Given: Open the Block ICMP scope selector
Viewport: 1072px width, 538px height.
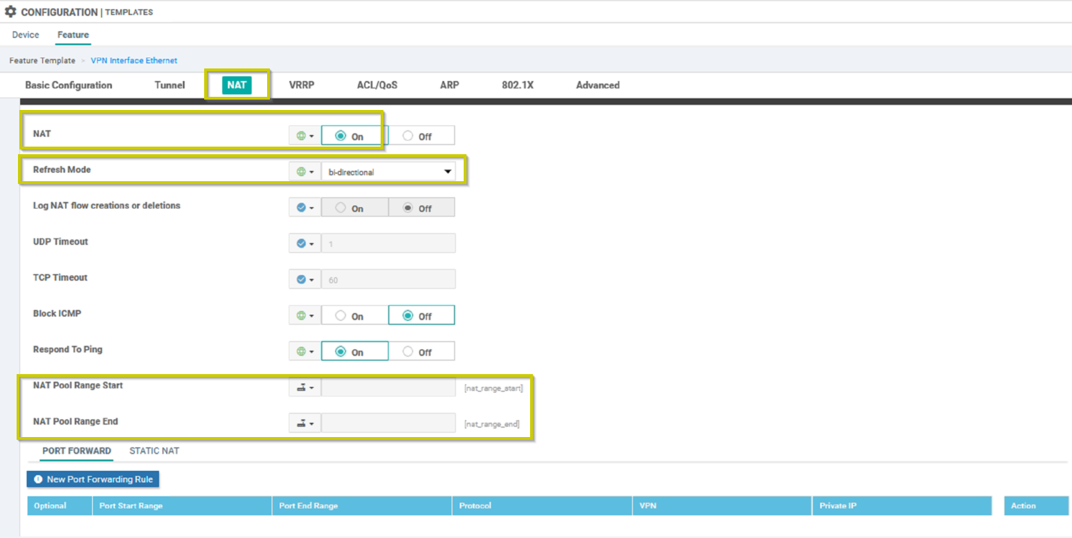Looking at the screenshot, I should coord(305,315).
